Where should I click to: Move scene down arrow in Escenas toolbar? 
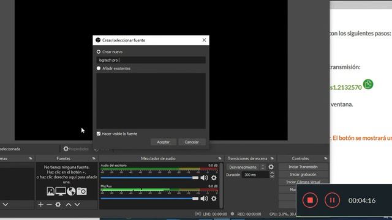(6, 205)
